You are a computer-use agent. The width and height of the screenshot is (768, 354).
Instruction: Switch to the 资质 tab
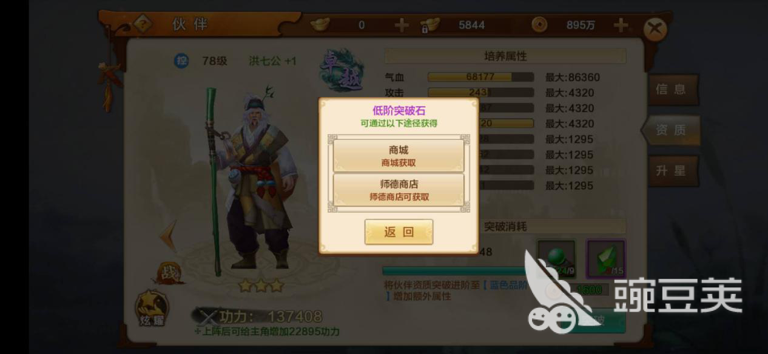click(x=671, y=130)
